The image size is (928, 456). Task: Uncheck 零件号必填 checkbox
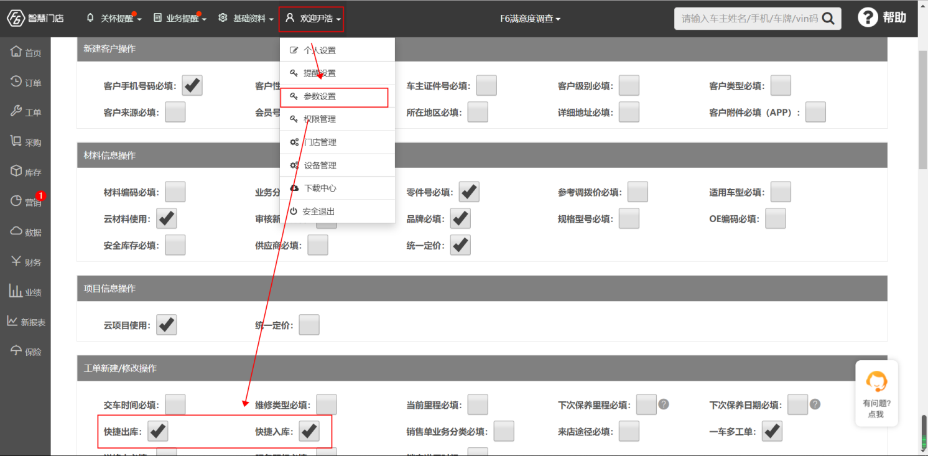point(469,192)
